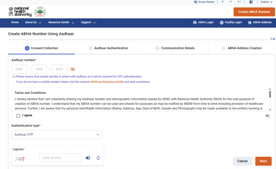Viewport: 276px width, 169px height.
Task: Check the I agree checkbox
Action: (x=18, y=116)
